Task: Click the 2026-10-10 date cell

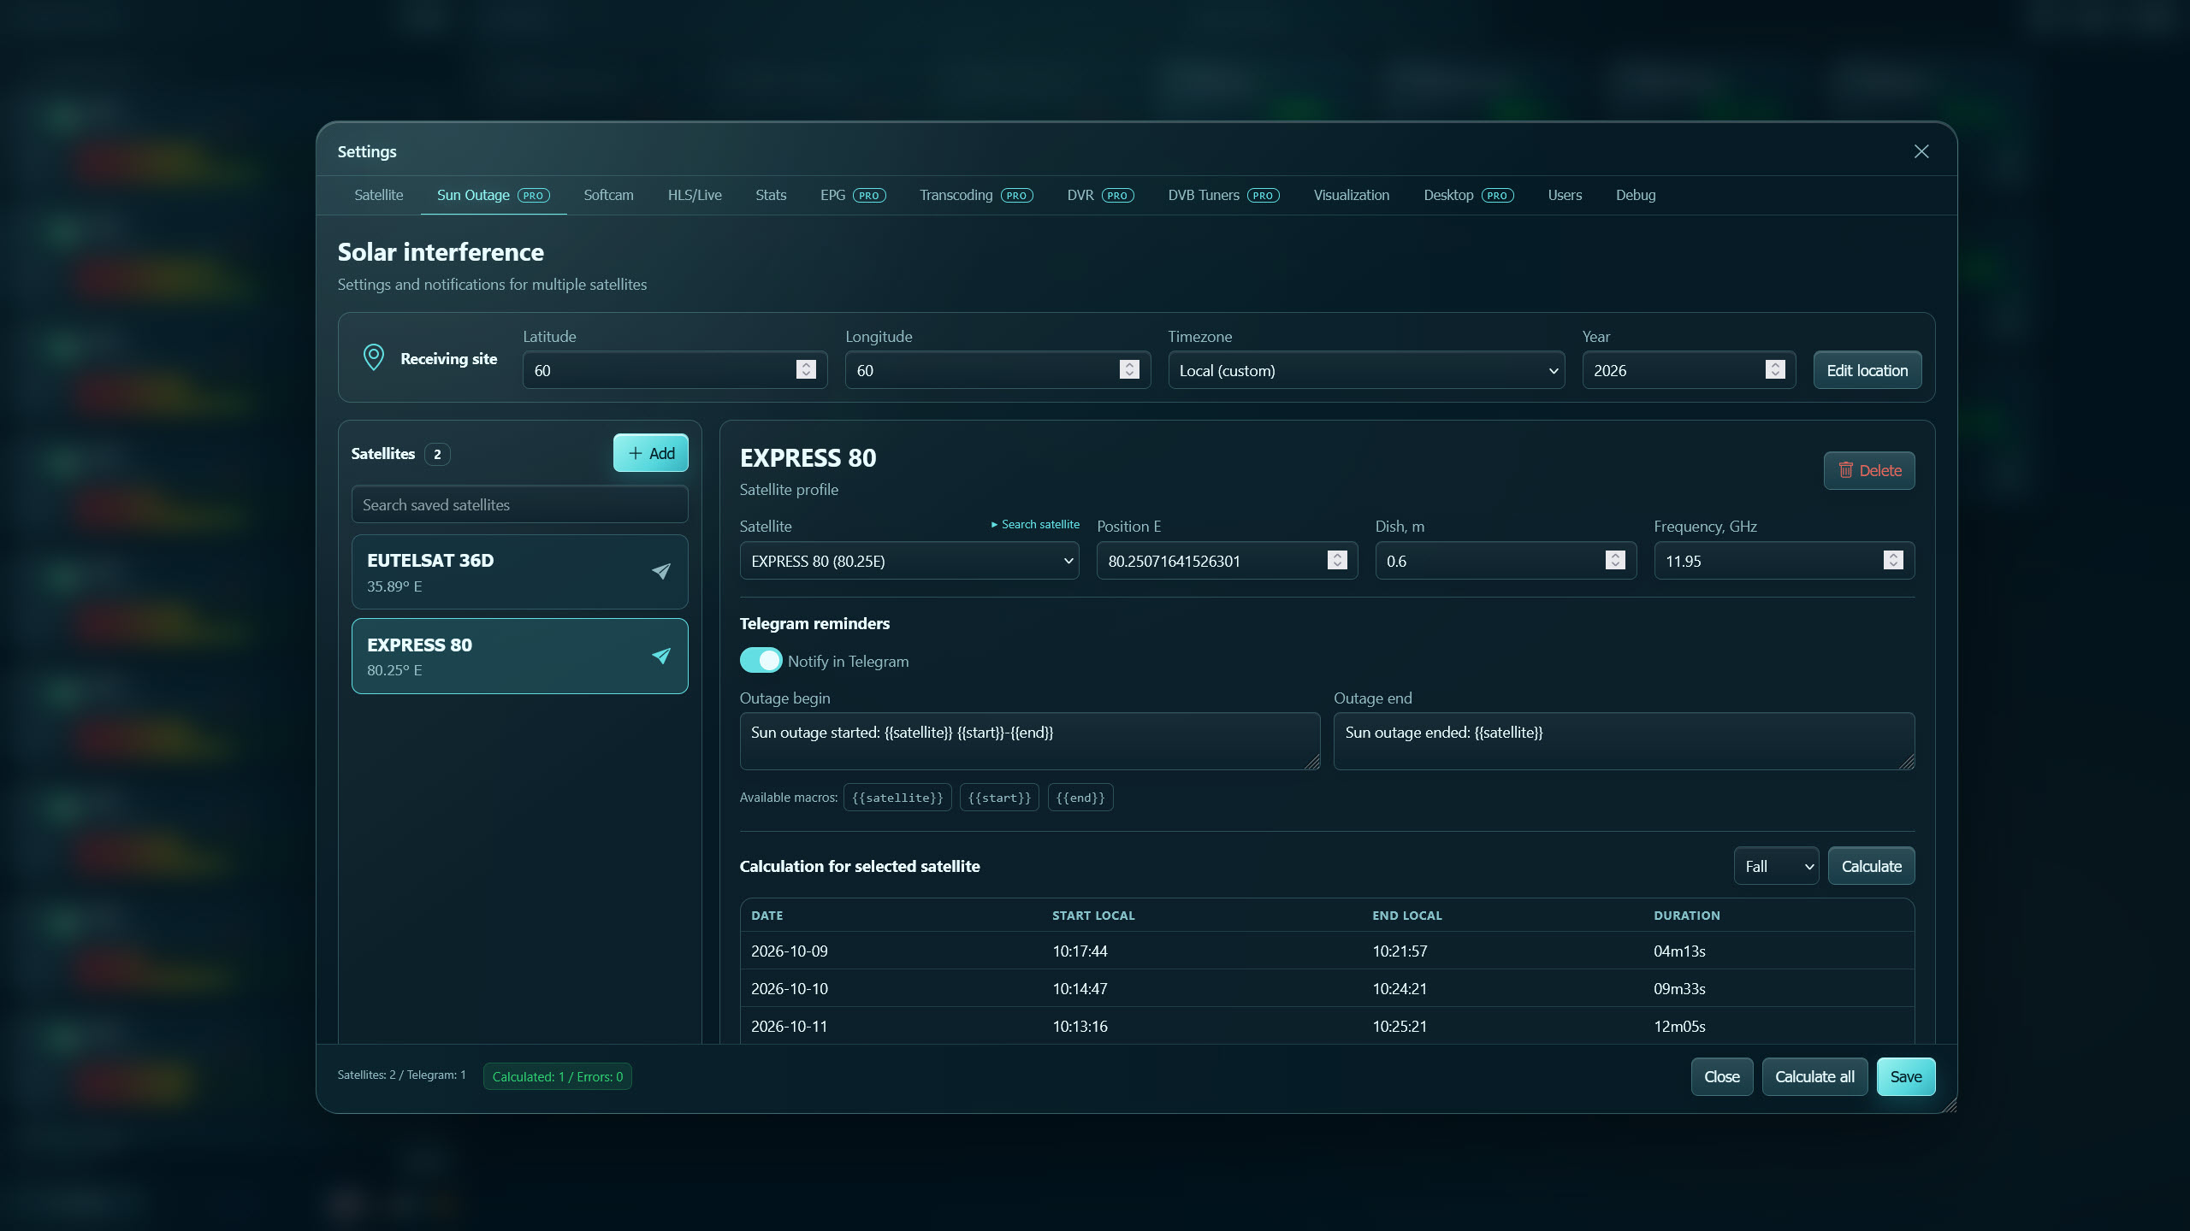Action: [789, 988]
